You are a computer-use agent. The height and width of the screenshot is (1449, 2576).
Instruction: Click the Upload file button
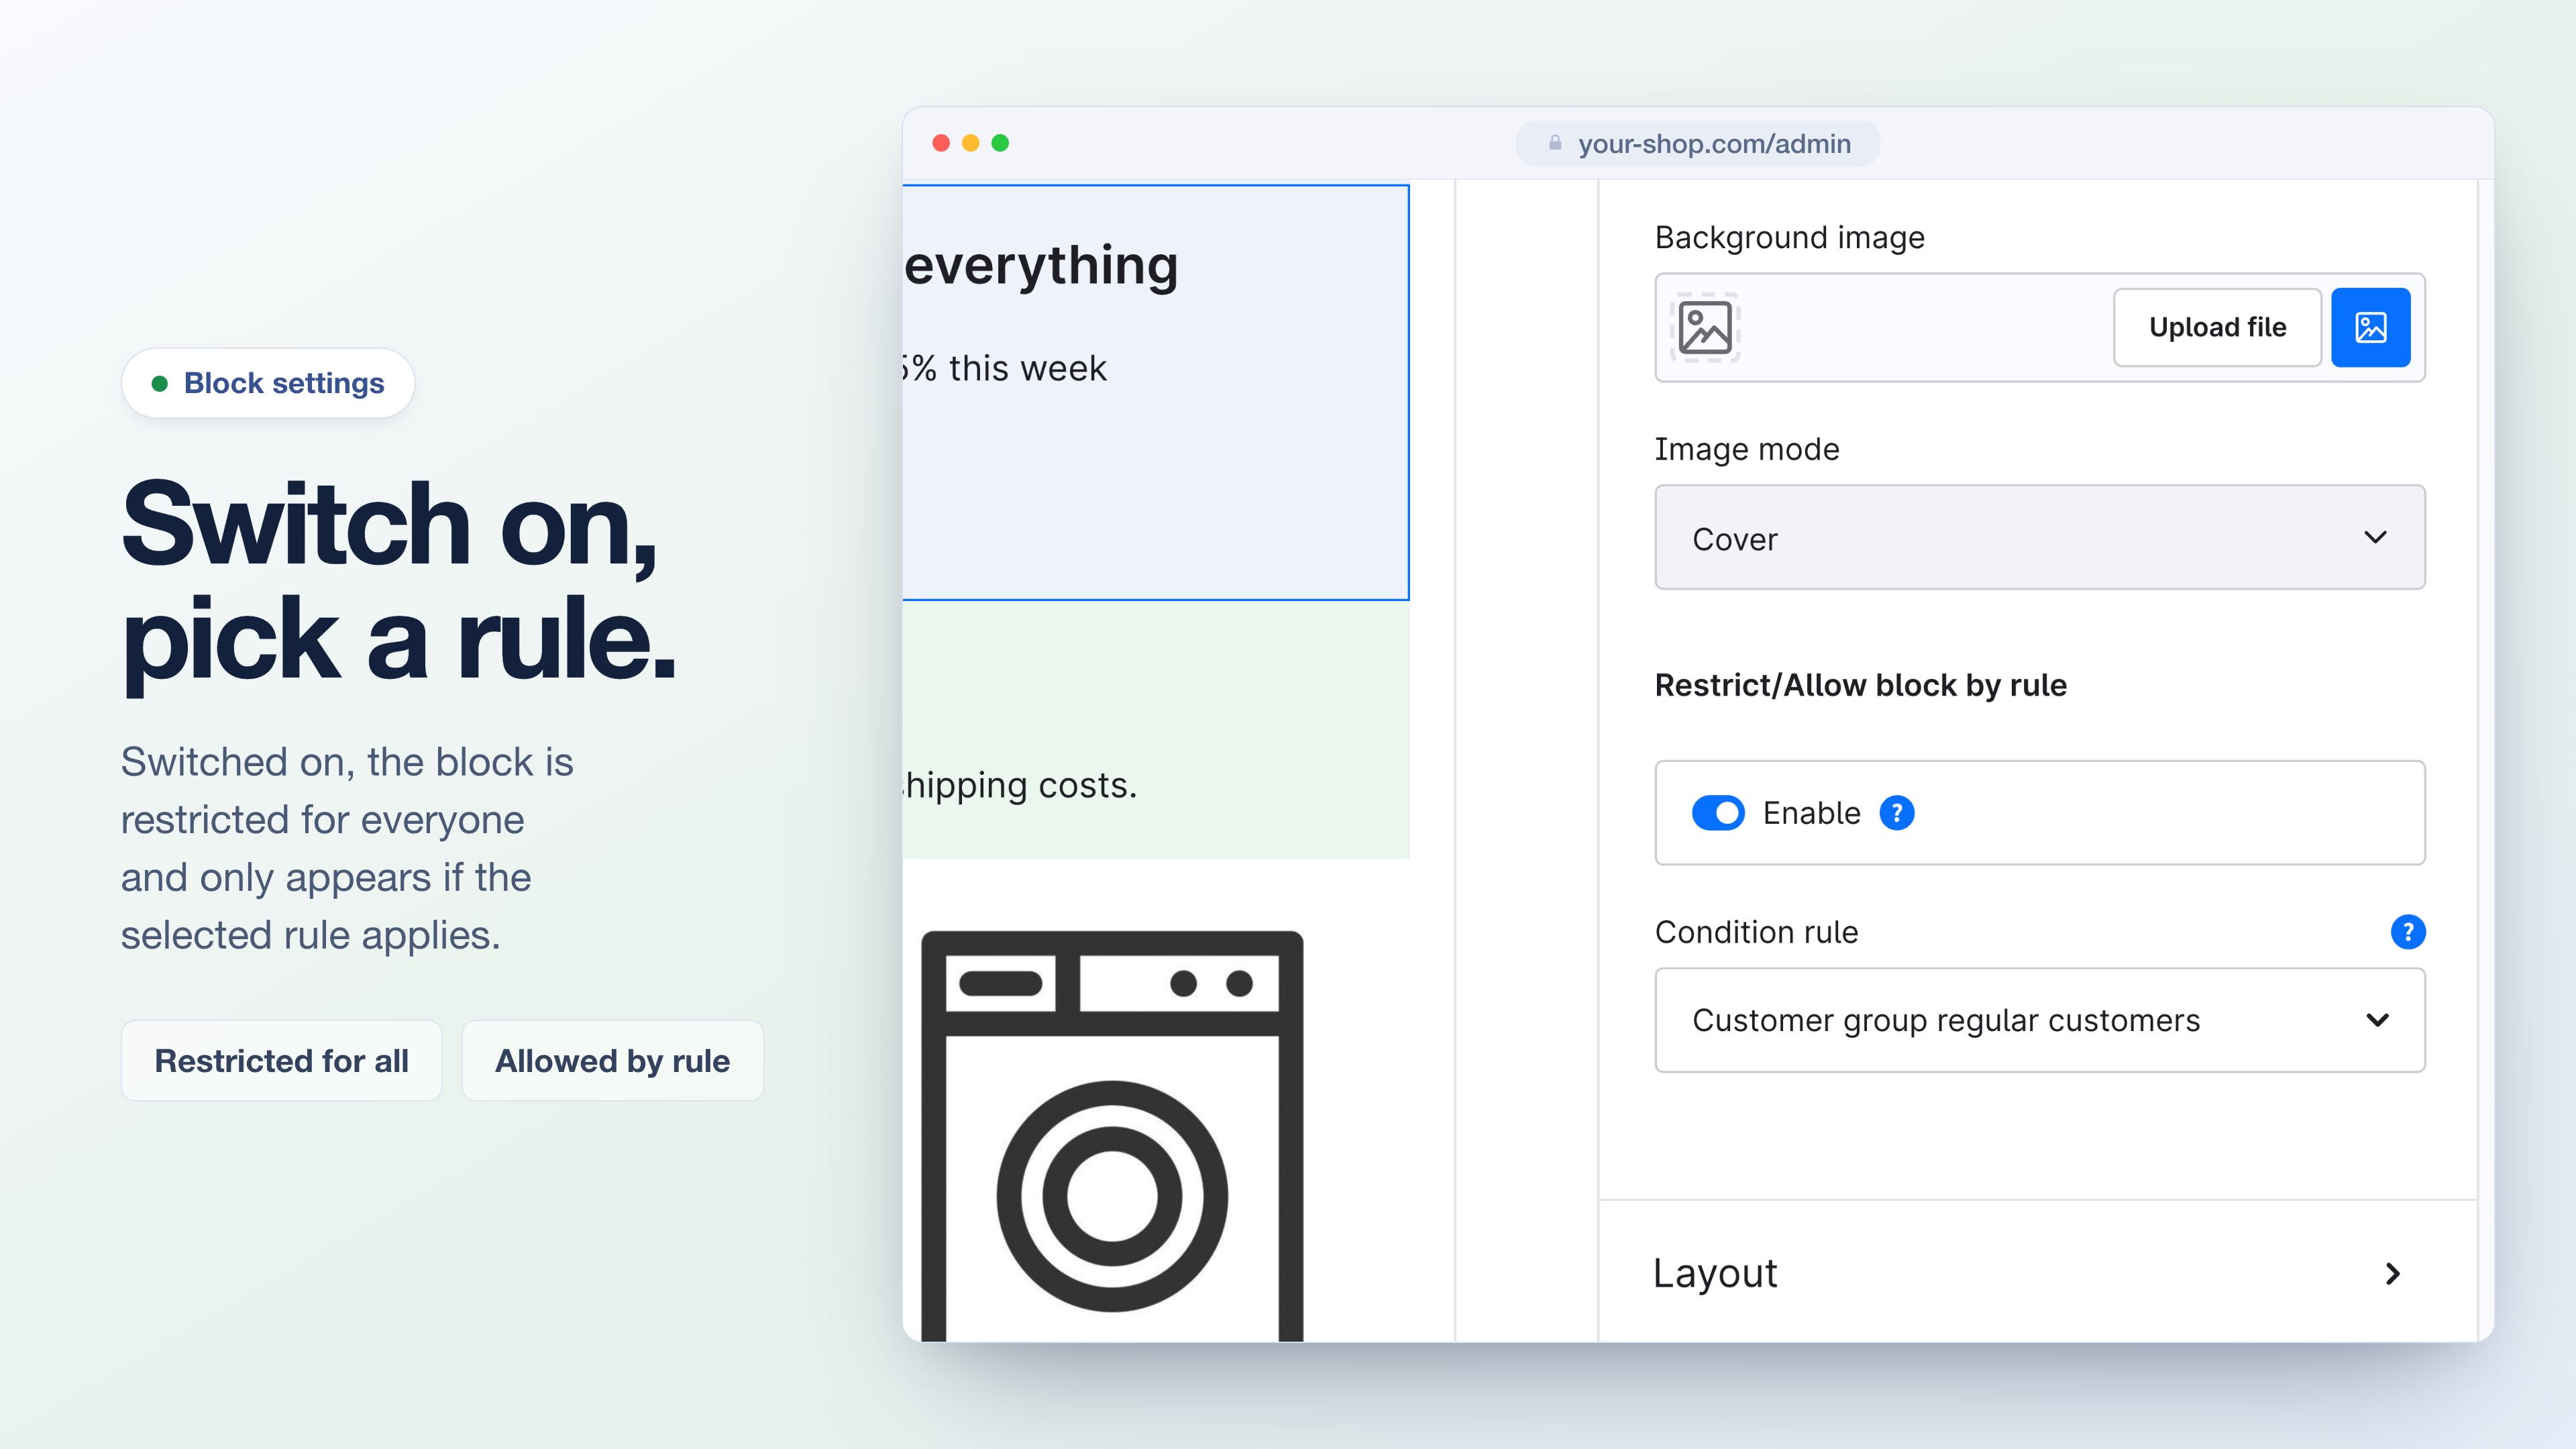click(x=2217, y=327)
